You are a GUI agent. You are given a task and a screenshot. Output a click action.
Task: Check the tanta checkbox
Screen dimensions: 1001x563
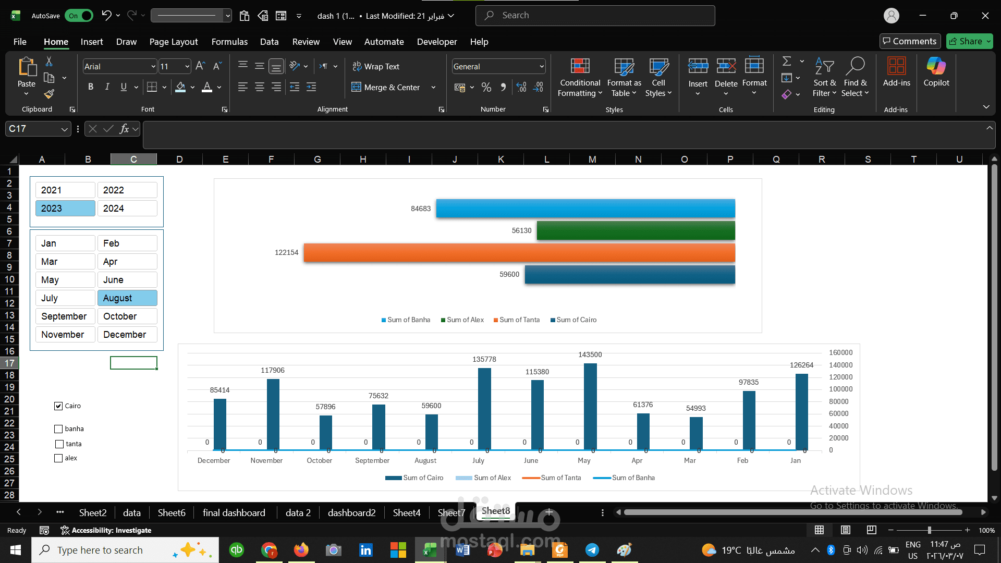59,444
